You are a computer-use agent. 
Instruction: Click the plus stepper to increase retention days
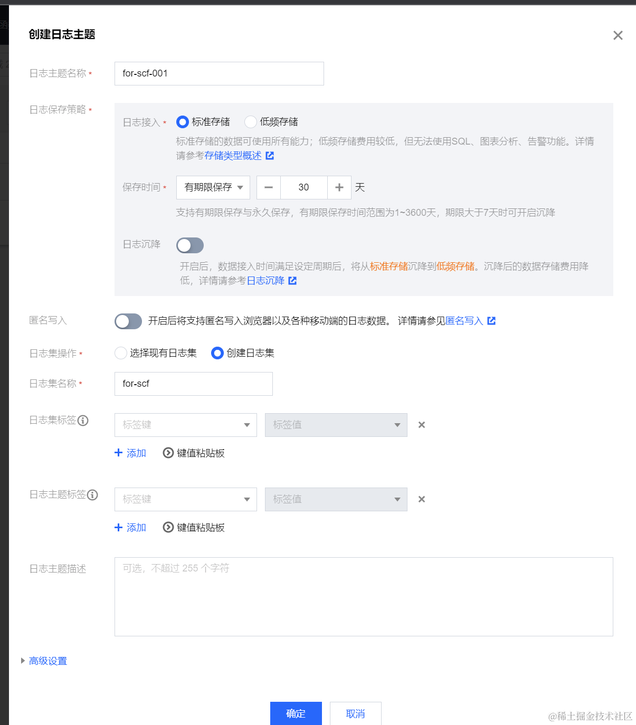click(x=339, y=187)
